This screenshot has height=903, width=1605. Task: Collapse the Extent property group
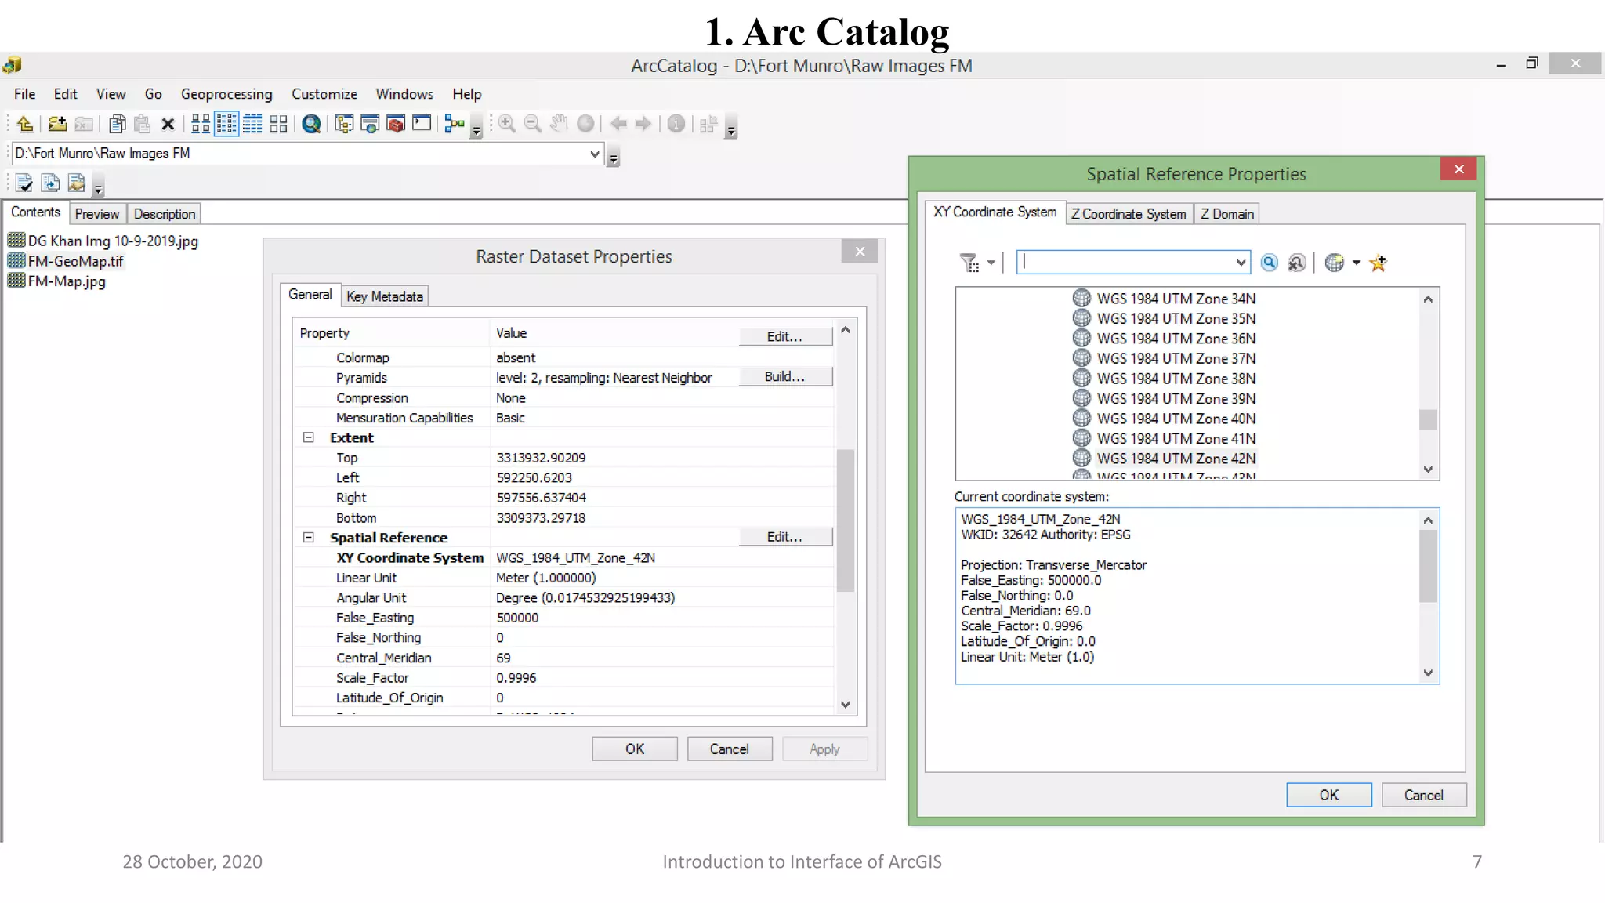point(309,437)
